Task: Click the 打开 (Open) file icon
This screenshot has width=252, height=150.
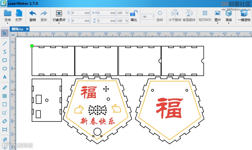Action: click(x=19, y=13)
